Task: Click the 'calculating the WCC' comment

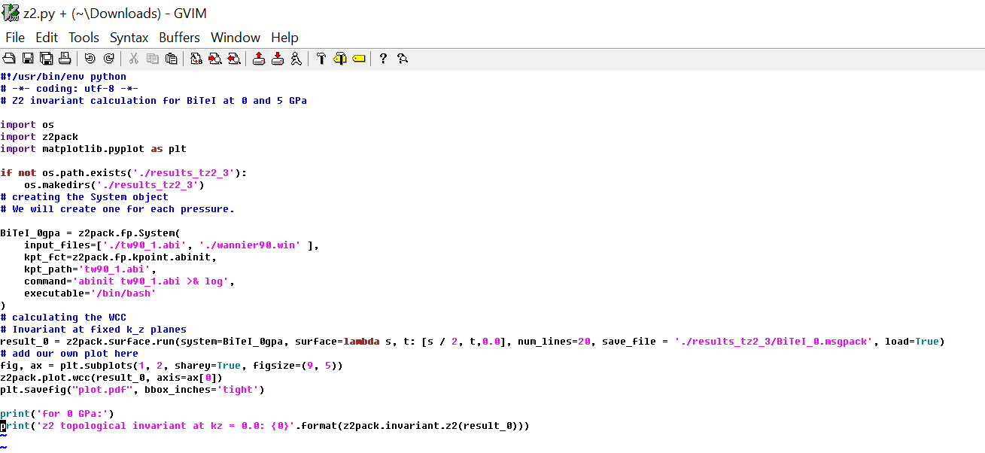Action: point(63,318)
